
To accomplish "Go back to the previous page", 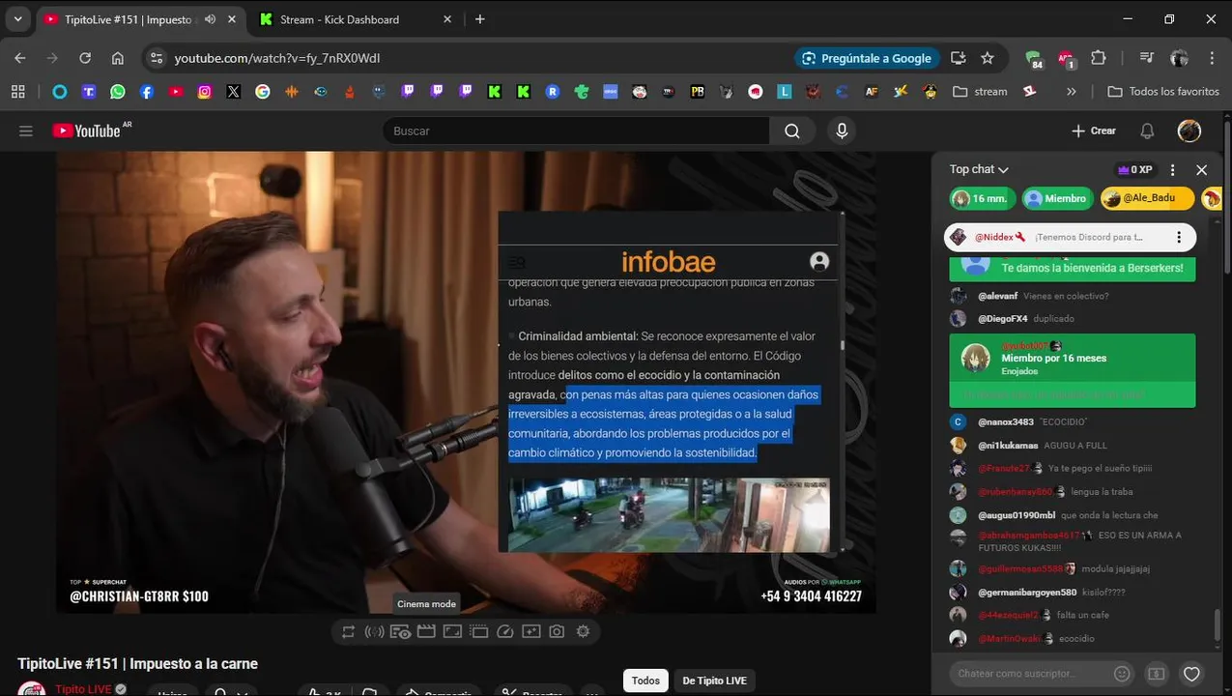I will 20,58.
